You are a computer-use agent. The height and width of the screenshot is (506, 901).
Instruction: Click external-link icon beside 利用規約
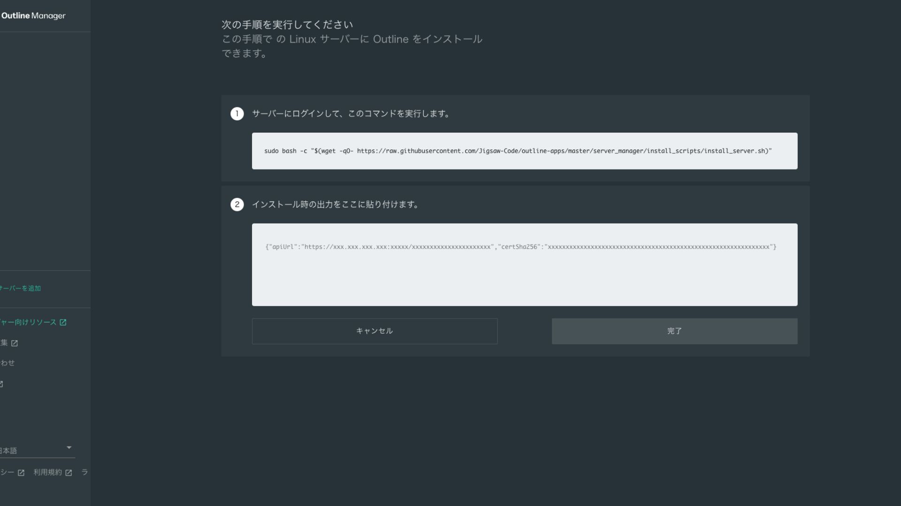coord(69,473)
